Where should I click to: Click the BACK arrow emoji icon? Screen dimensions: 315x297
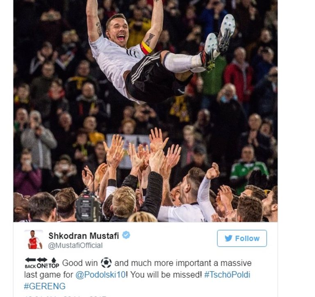tap(30, 263)
